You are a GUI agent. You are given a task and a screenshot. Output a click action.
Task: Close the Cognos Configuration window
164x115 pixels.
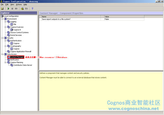(162, 1)
